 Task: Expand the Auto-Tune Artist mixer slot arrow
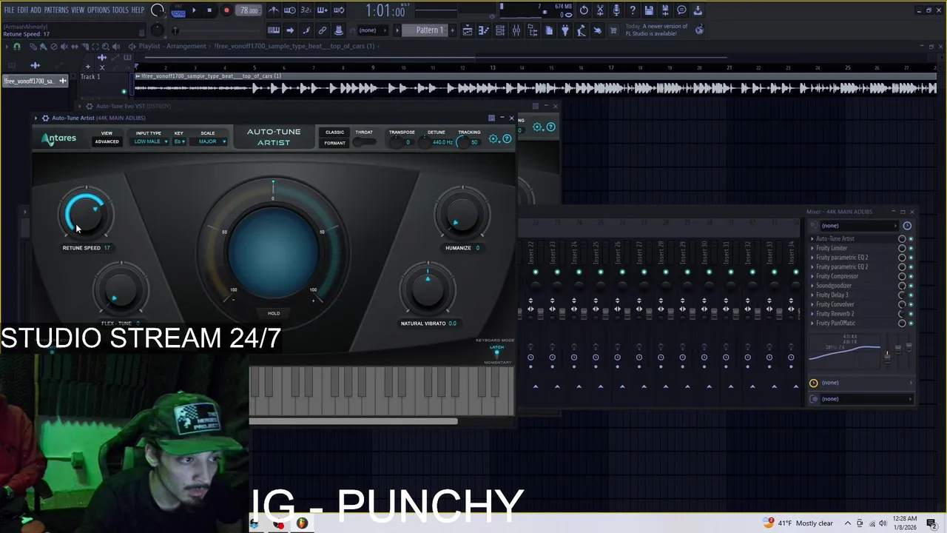[x=812, y=239]
